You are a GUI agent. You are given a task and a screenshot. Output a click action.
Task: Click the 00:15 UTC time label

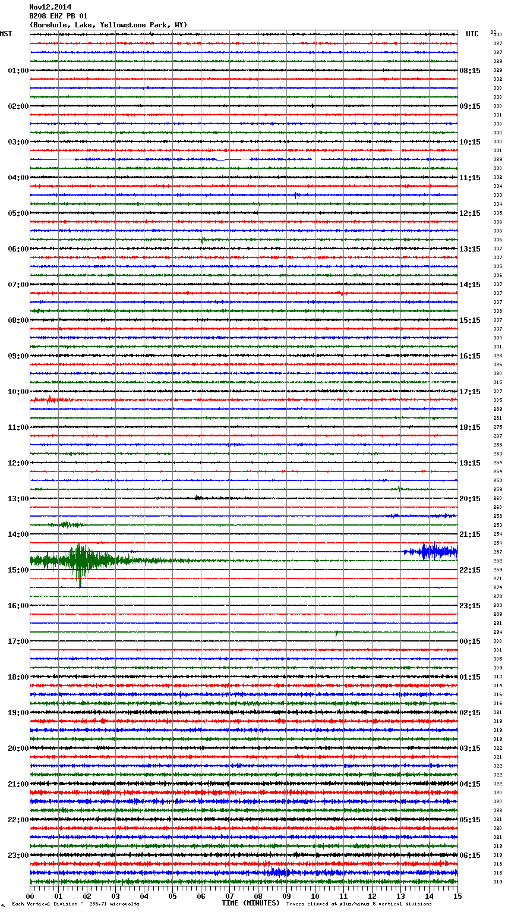tap(470, 641)
